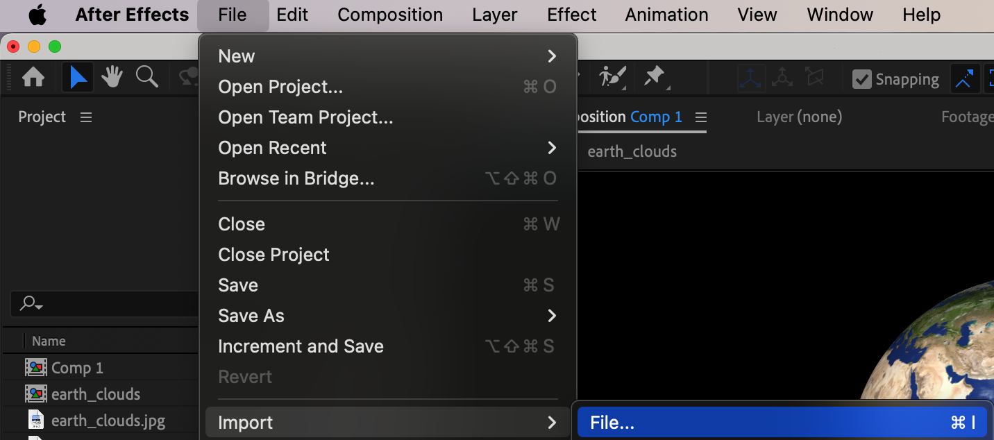Viewport: 994px width, 440px height.
Task: Select the Zoom magnifier tool
Action: point(146,78)
